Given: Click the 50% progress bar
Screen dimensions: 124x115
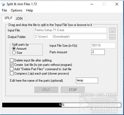Looking at the screenshot, I should point(62,105).
